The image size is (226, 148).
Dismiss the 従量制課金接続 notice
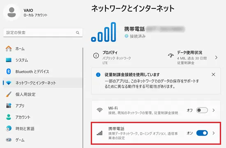point(213,74)
